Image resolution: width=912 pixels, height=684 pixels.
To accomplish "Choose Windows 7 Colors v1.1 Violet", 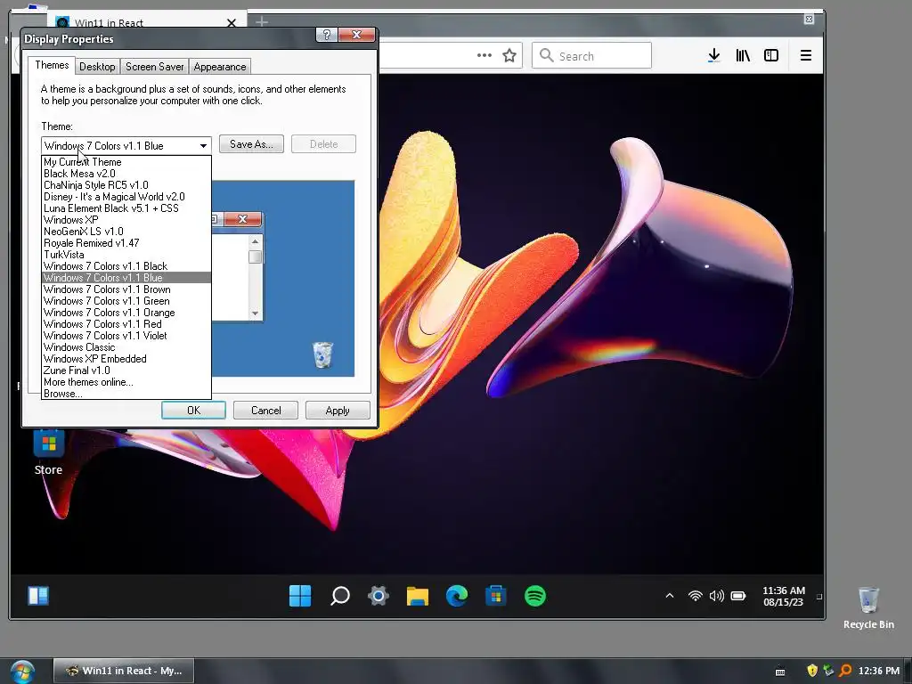I will (126, 336).
